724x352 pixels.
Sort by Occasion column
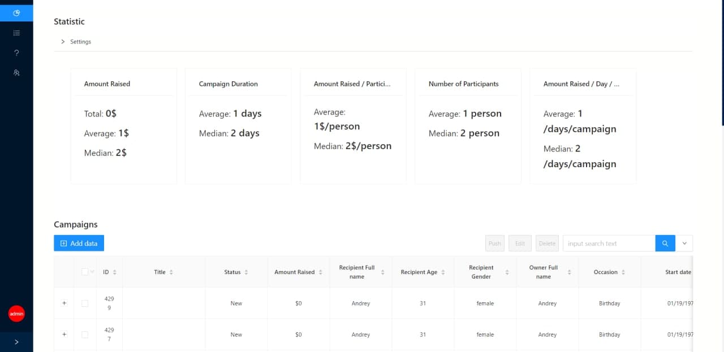coord(610,272)
